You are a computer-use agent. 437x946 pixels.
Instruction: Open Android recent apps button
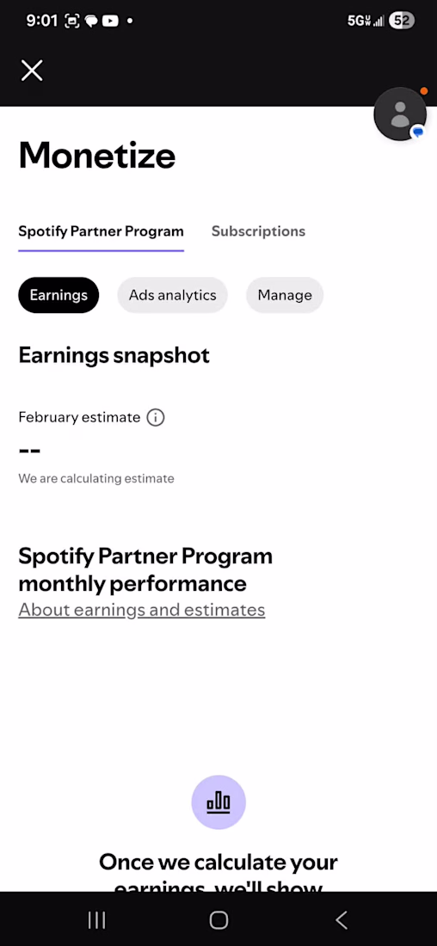pyautogui.click(x=96, y=920)
